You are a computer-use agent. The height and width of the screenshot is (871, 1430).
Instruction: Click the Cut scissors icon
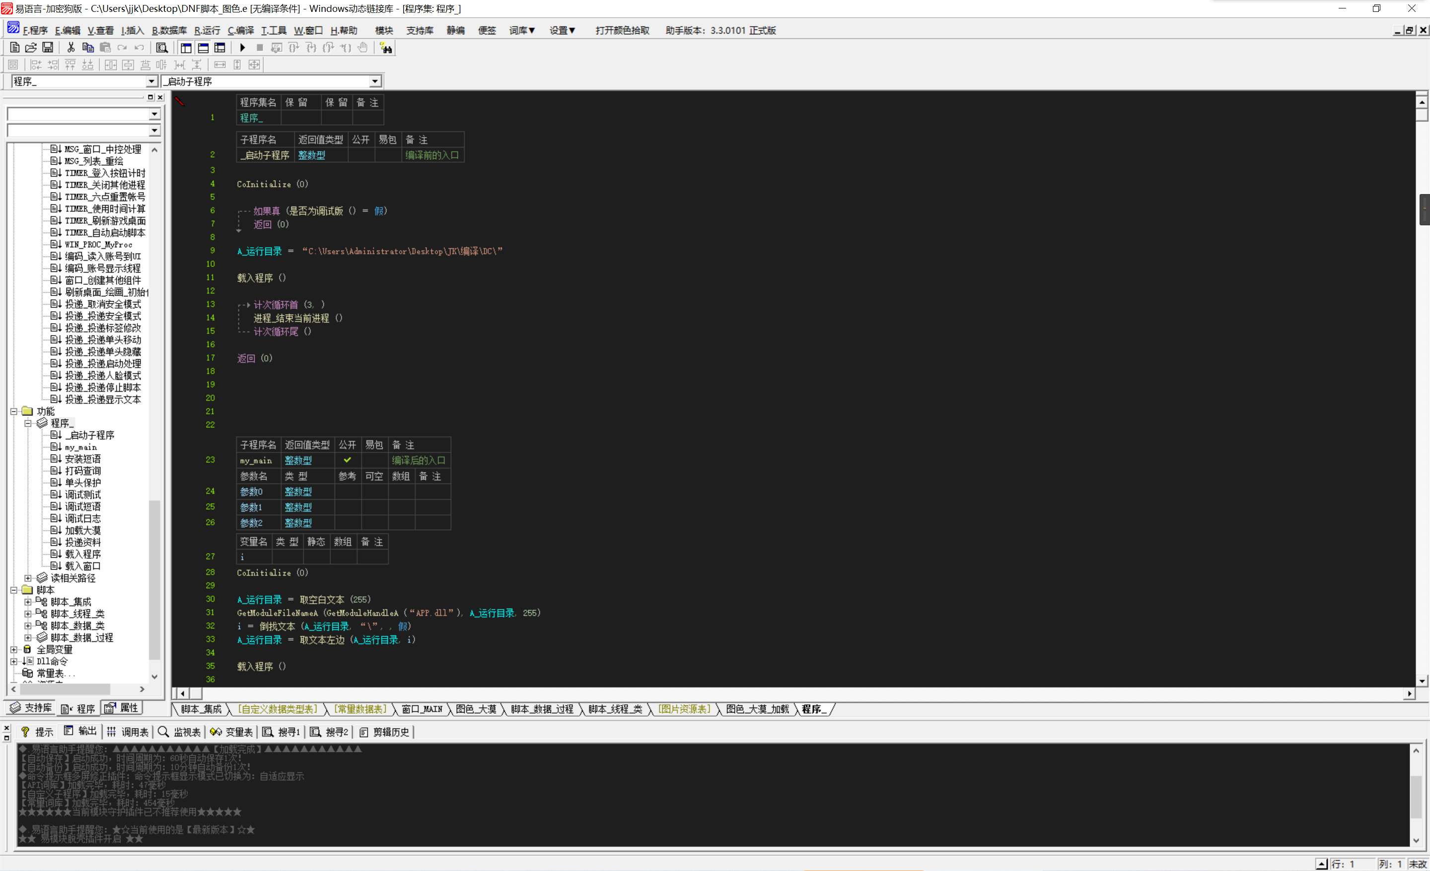click(71, 48)
